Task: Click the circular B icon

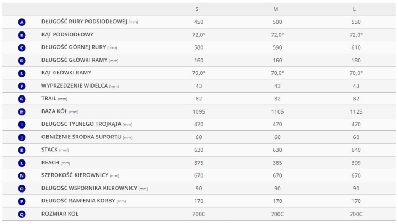Action: pos(22,35)
